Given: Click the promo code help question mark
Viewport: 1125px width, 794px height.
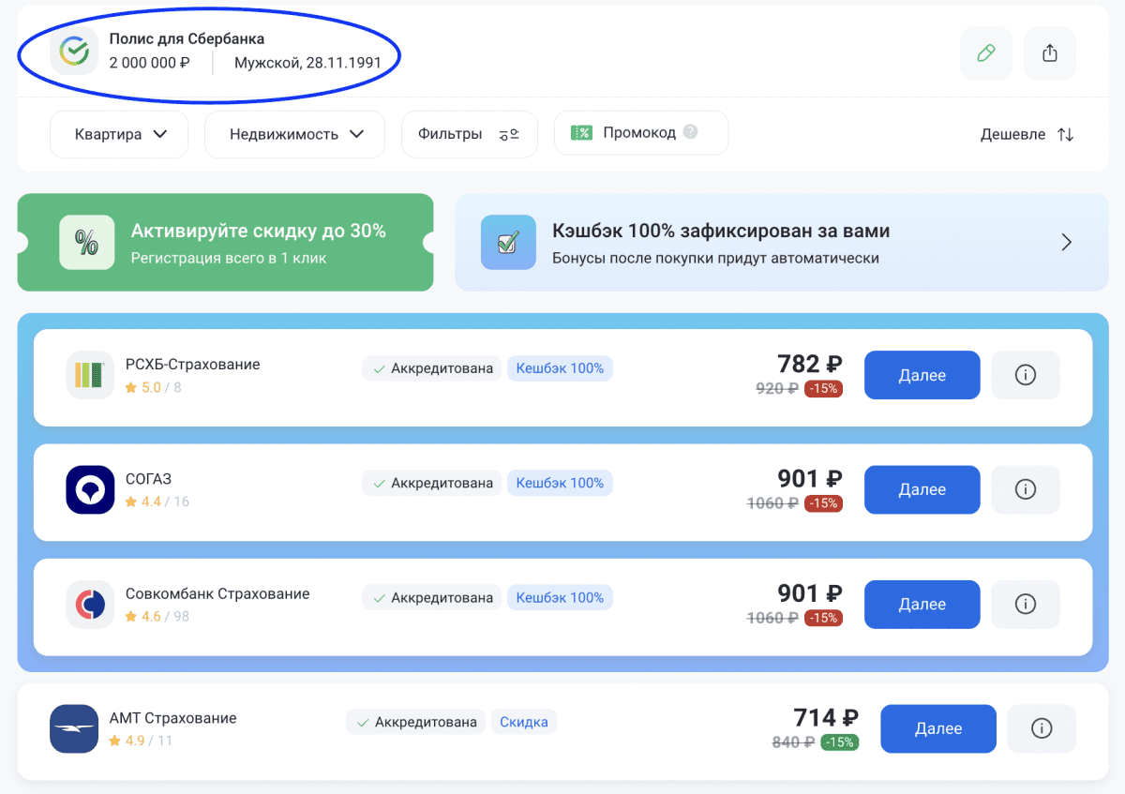Looking at the screenshot, I should click(x=691, y=132).
